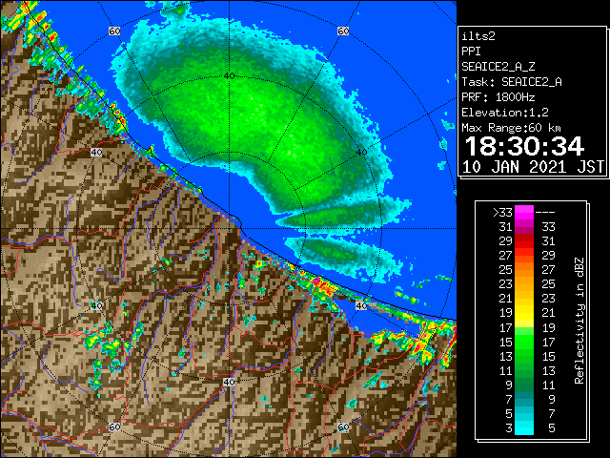Select the '60' ring label at upper-right
Screen dimensions: 610x458
coord(343,31)
